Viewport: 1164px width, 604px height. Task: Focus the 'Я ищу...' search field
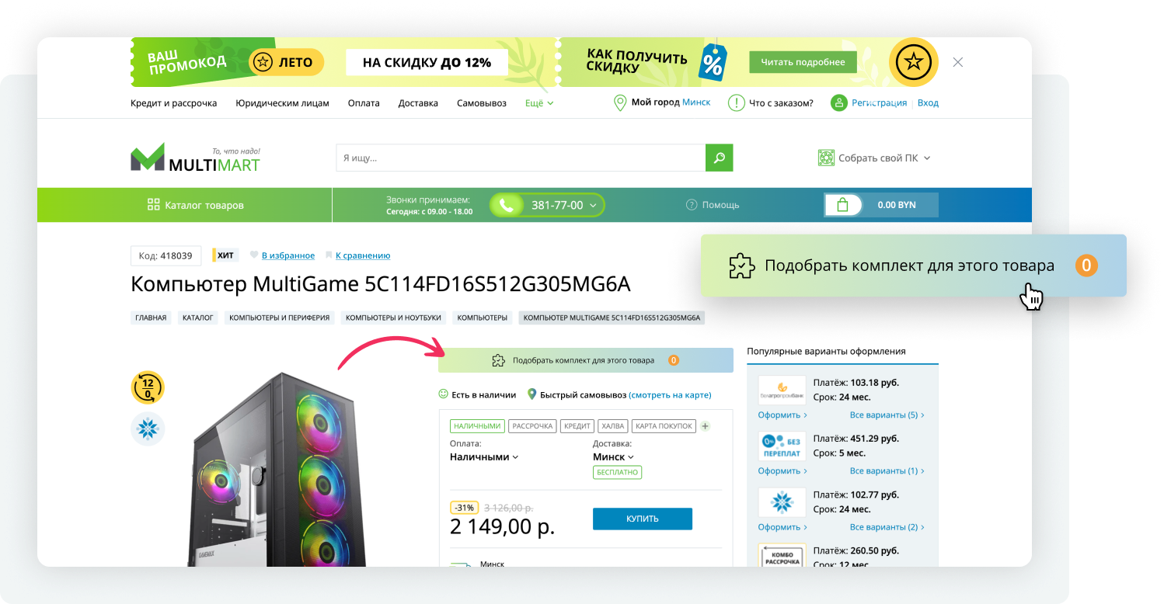click(x=521, y=158)
